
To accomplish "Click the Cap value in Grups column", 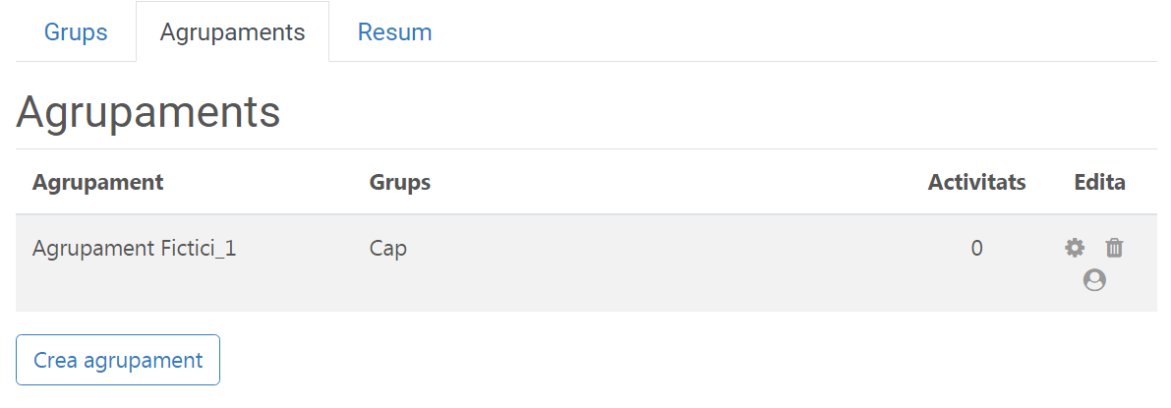I will [x=388, y=249].
